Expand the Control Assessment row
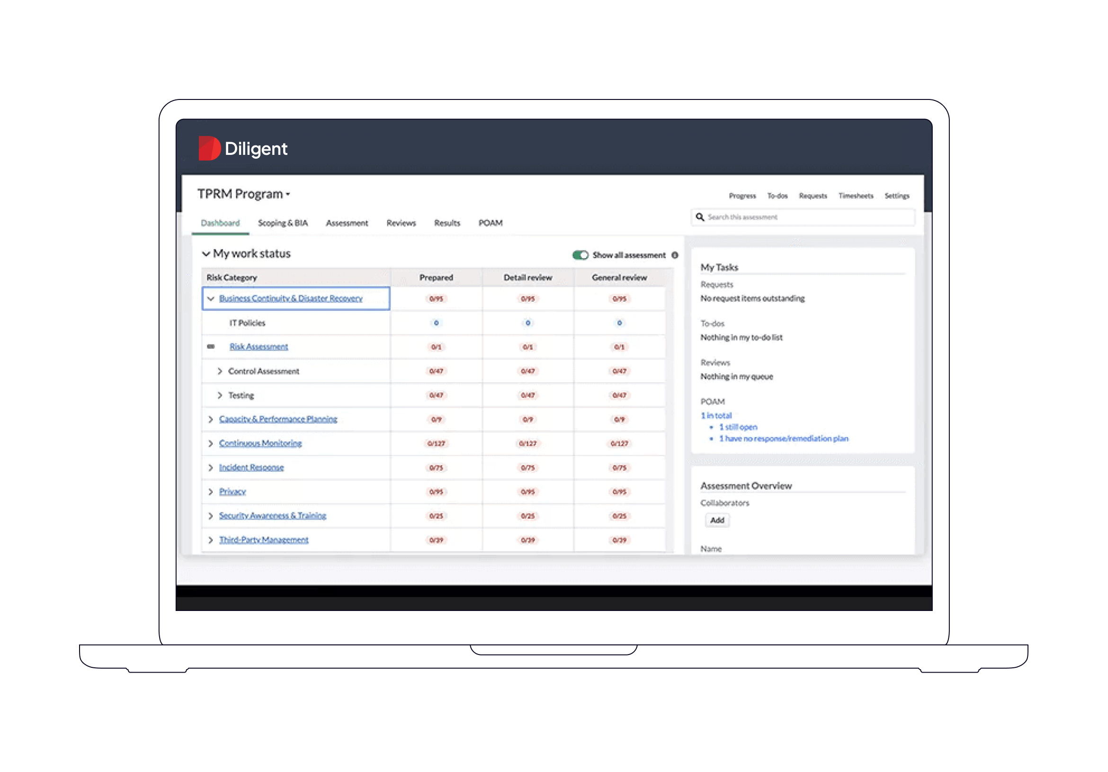This screenshot has width=1108, height=772. click(x=220, y=371)
